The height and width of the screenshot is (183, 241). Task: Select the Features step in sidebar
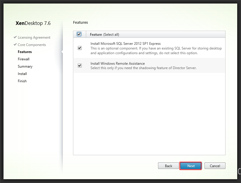click(x=25, y=52)
